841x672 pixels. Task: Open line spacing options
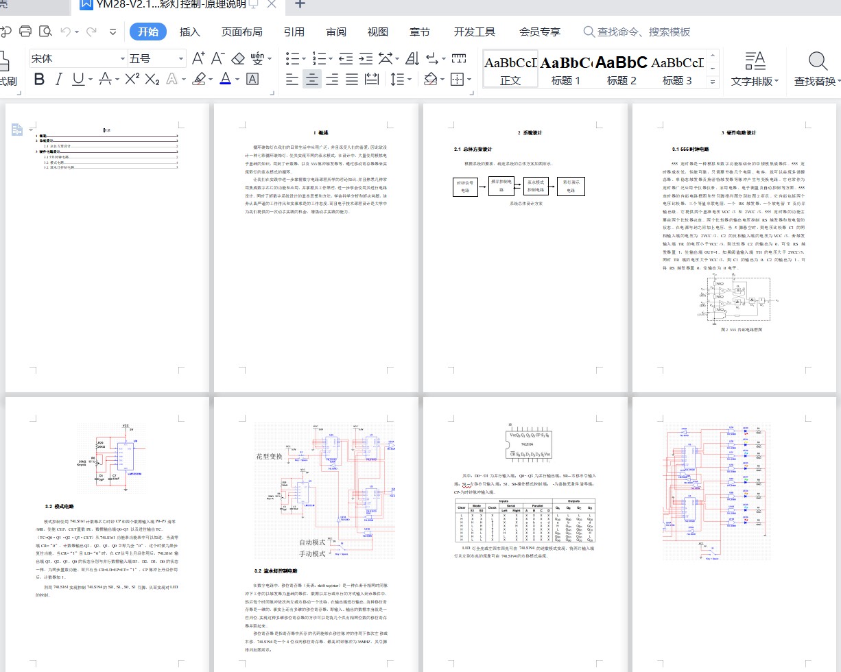397,80
